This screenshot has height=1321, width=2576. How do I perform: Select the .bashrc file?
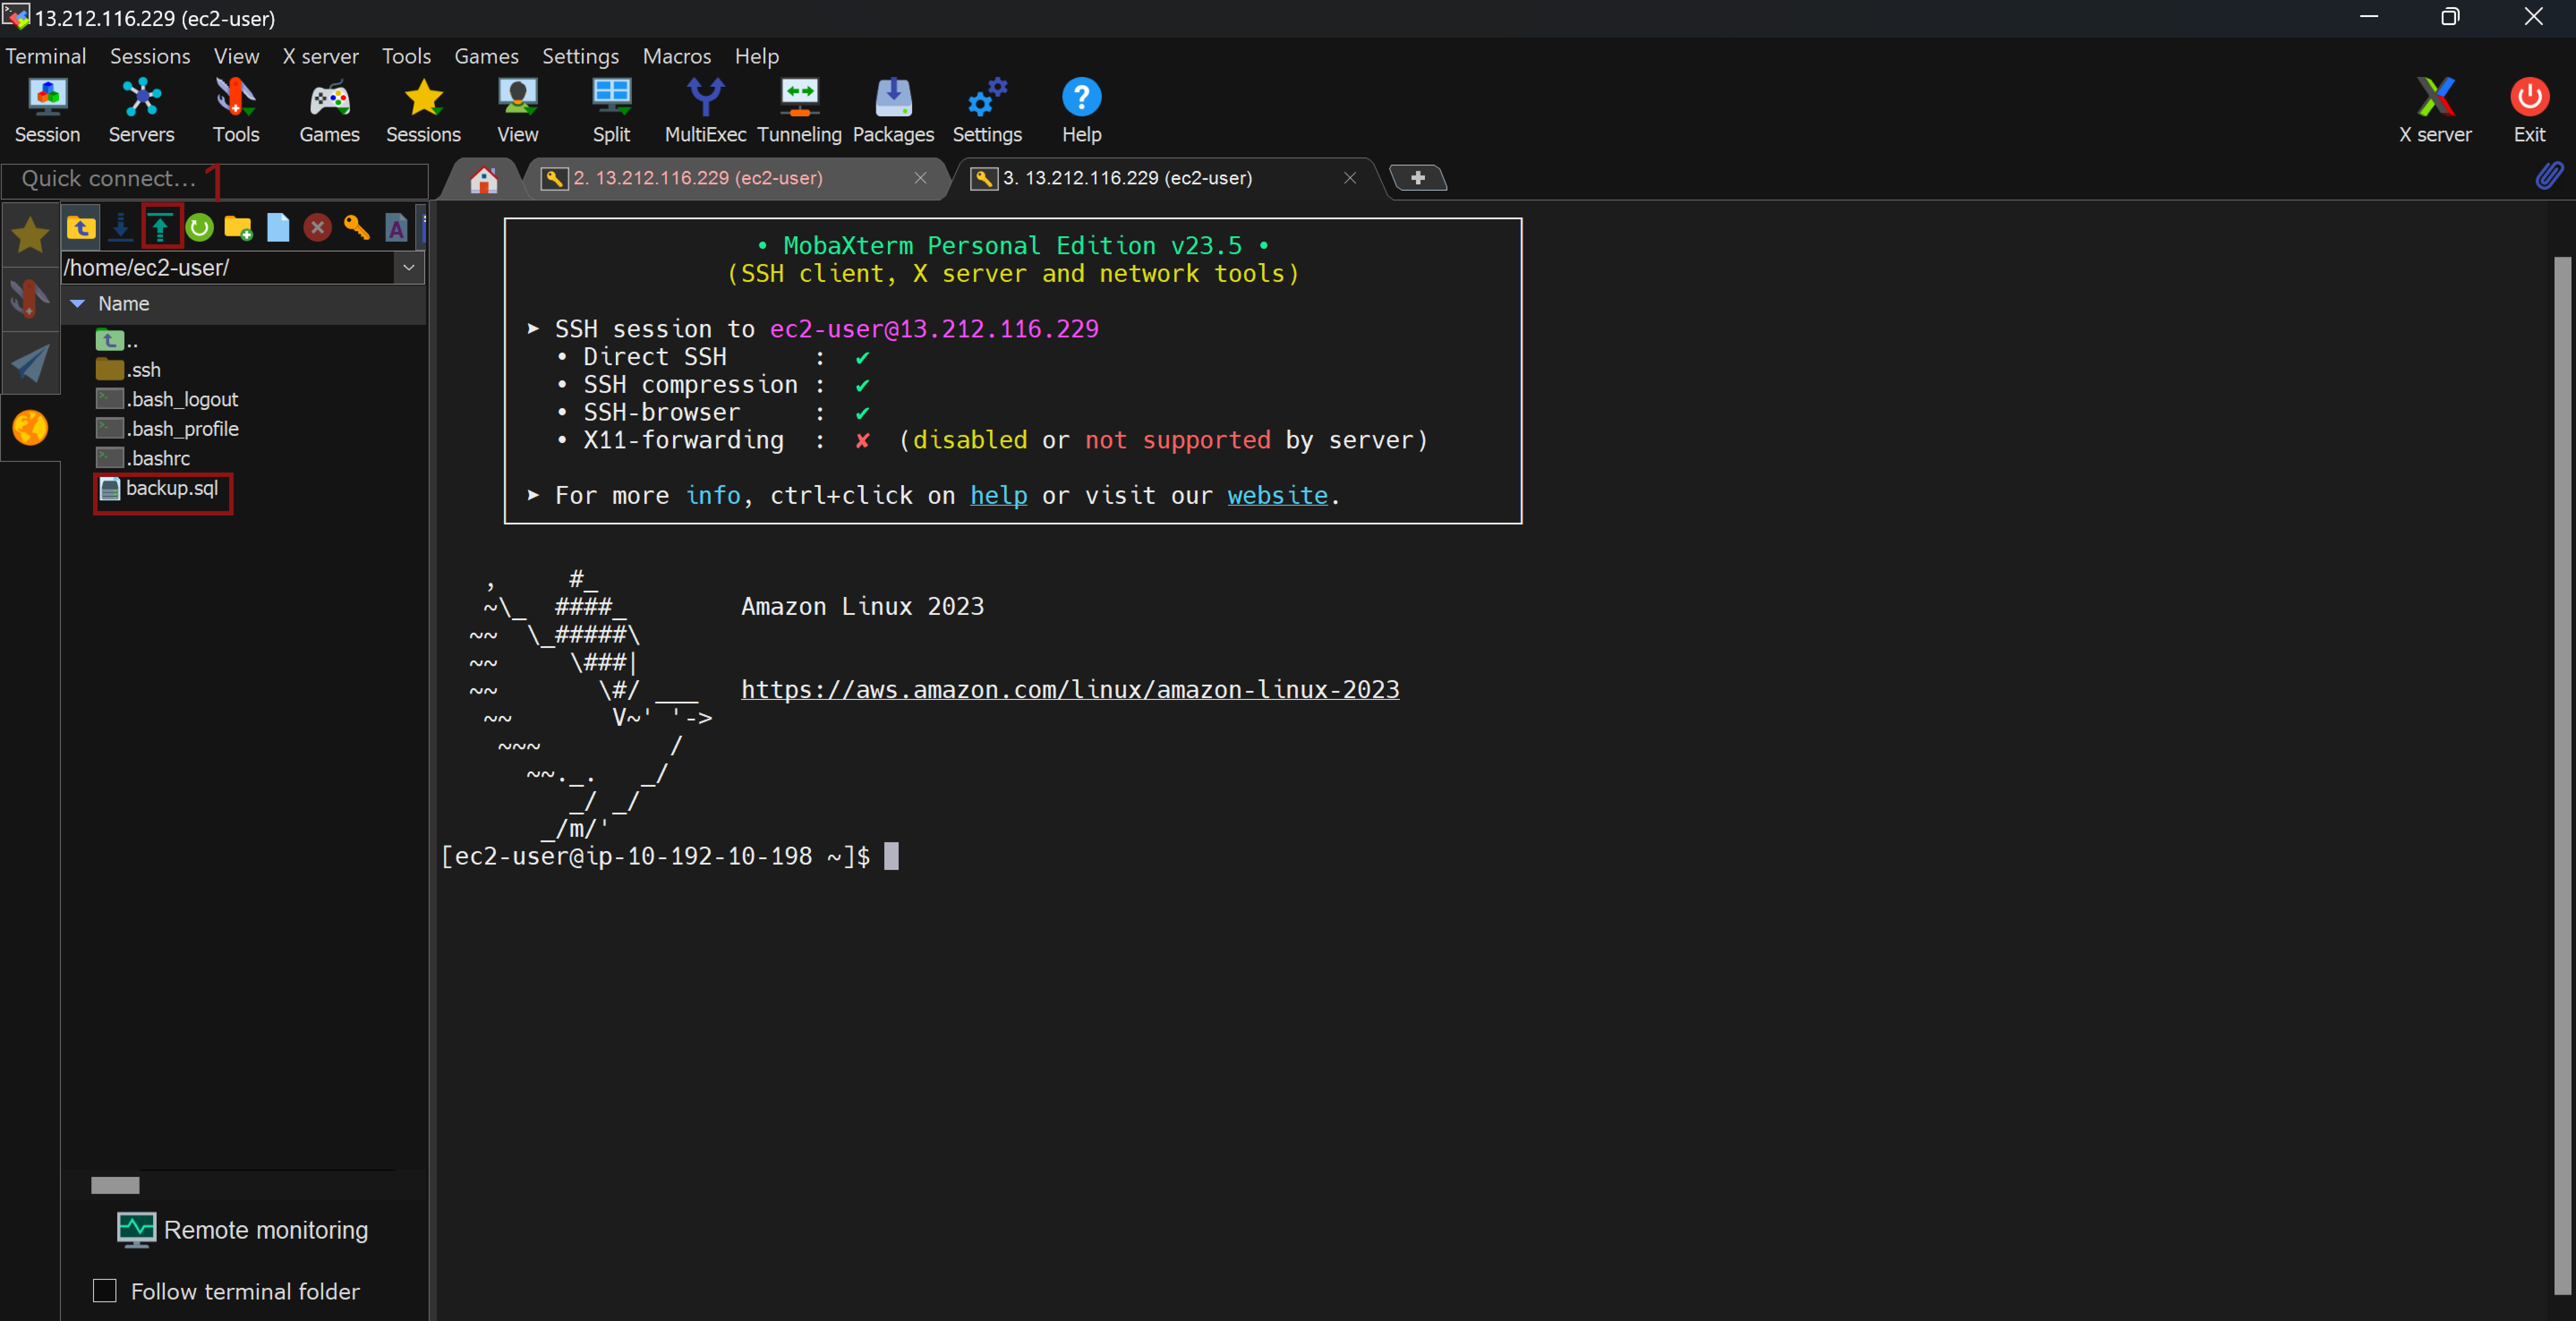click(x=143, y=458)
